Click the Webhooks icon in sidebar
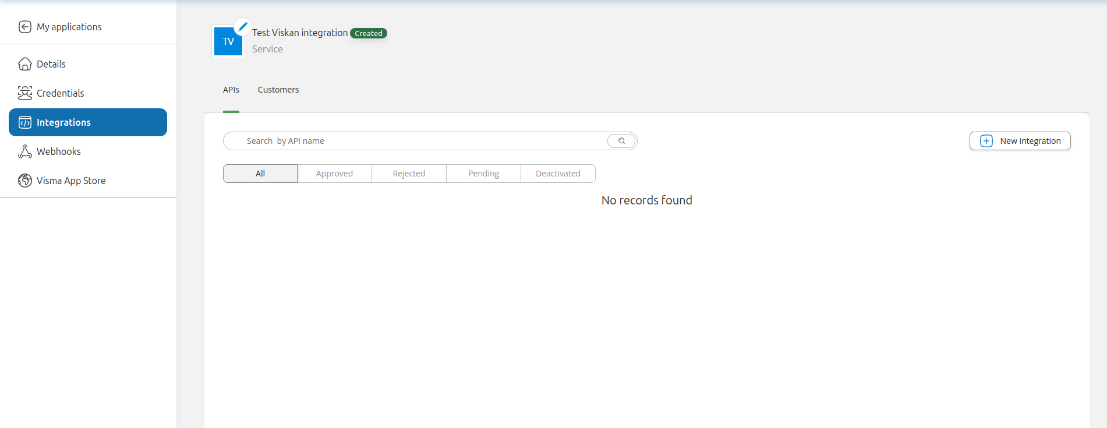This screenshot has width=1107, height=428. click(24, 151)
